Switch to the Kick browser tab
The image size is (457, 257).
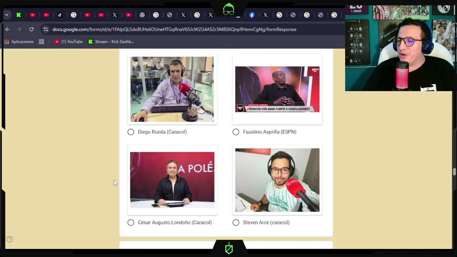(19, 15)
